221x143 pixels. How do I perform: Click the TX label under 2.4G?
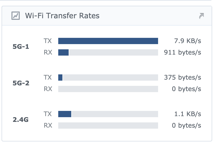click(48, 114)
